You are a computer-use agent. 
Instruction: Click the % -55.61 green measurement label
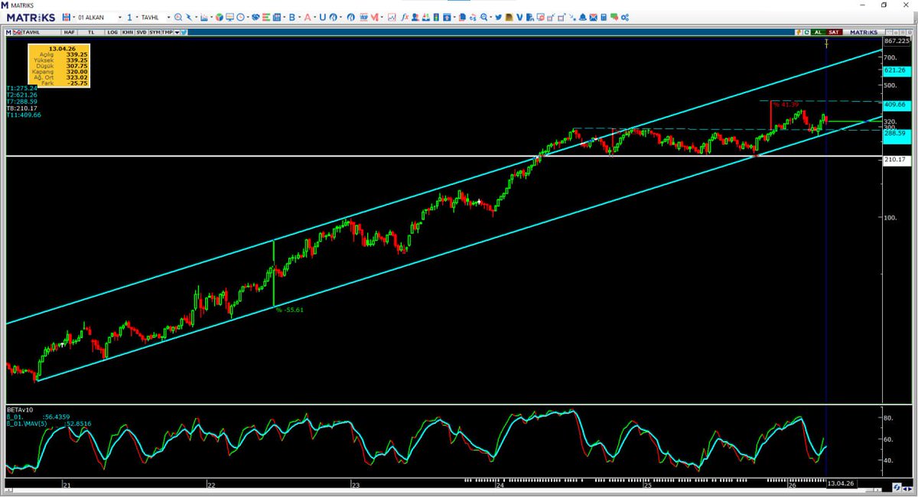(291, 310)
